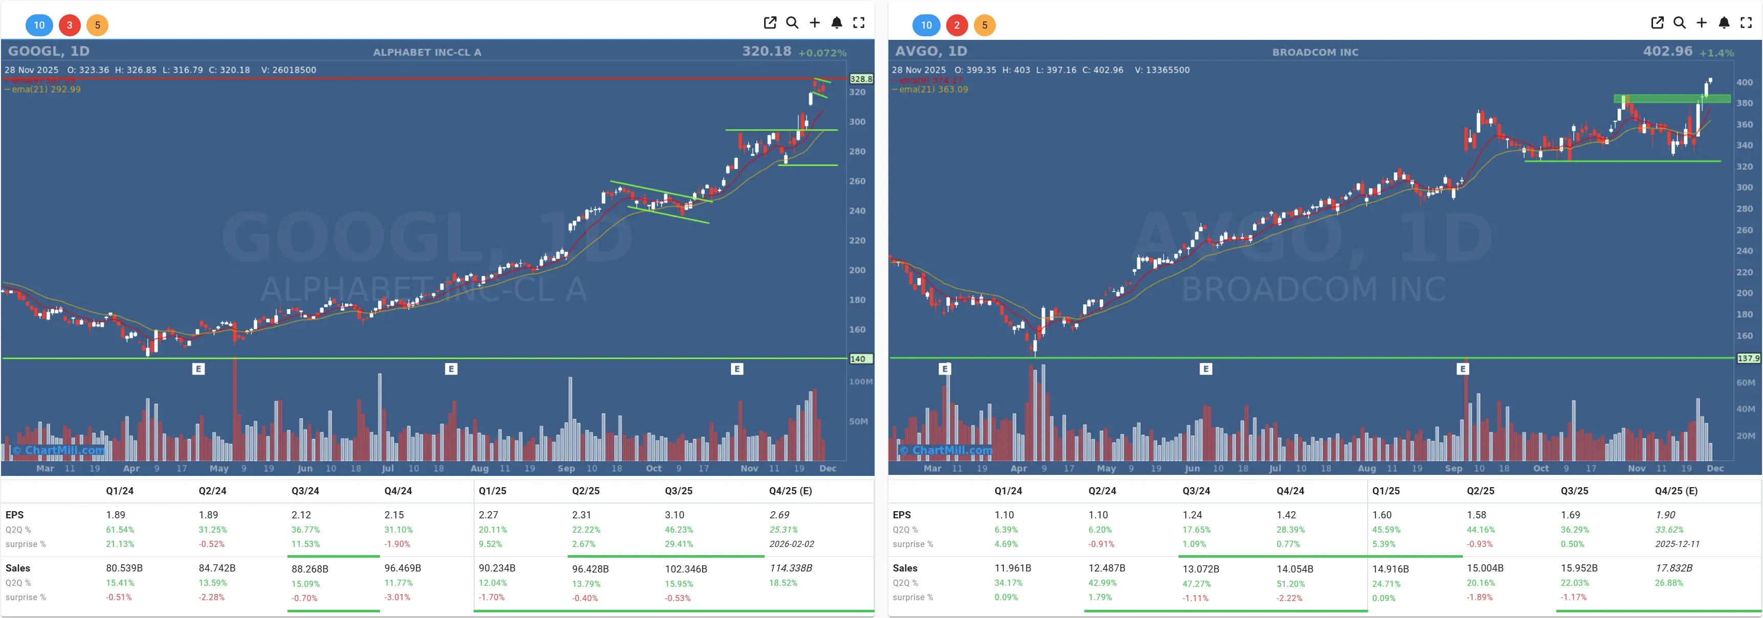The width and height of the screenshot is (1763, 618).
Task: Add a new indicator via the plus icon on AVGO
Action: [1702, 22]
